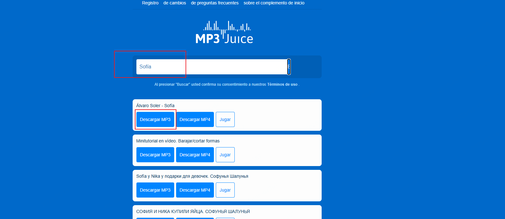This screenshot has width=505, height=219.
Task: Open the Términos de uso link
Action: pos(282,84)
